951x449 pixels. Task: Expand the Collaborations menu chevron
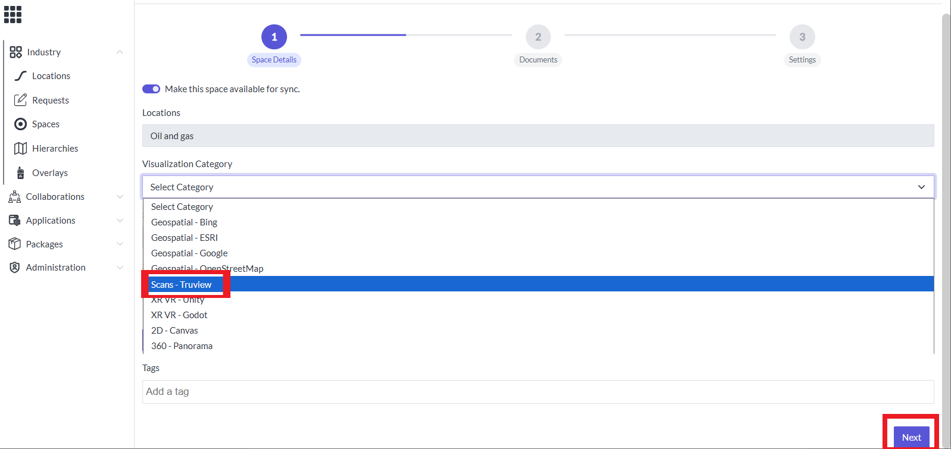(120, 197)
